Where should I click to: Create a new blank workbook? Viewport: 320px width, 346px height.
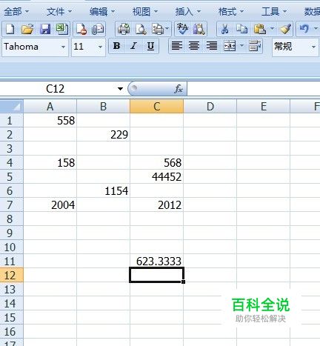click(x=10, y=29)
